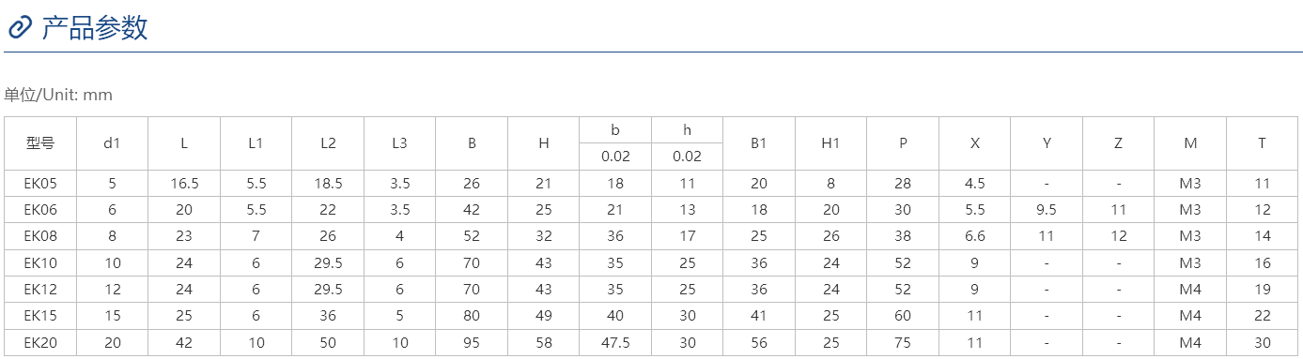The width and height of the screenshot is (1303, 359).
Task: Select the B1 column header
Action: pos(759,143)
